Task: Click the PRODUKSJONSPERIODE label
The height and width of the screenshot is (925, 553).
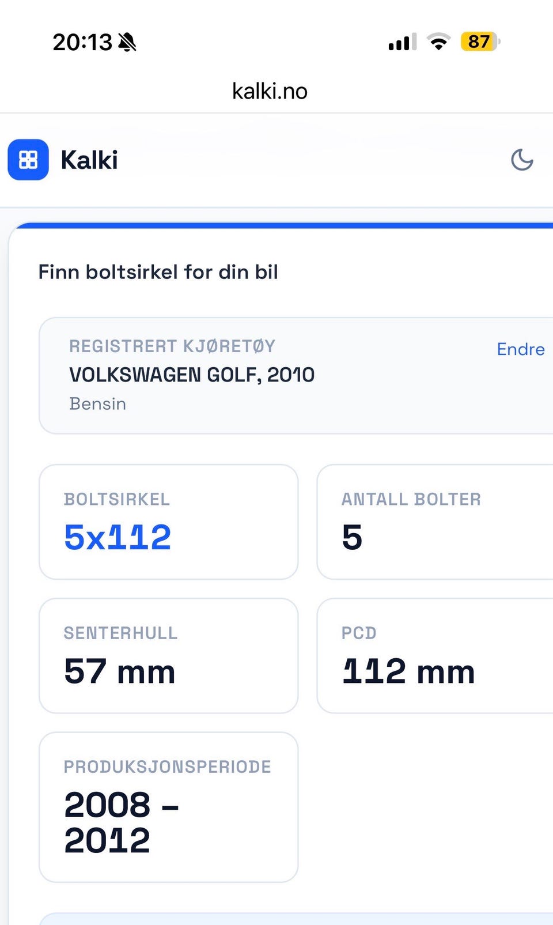Action: [167, 767]
